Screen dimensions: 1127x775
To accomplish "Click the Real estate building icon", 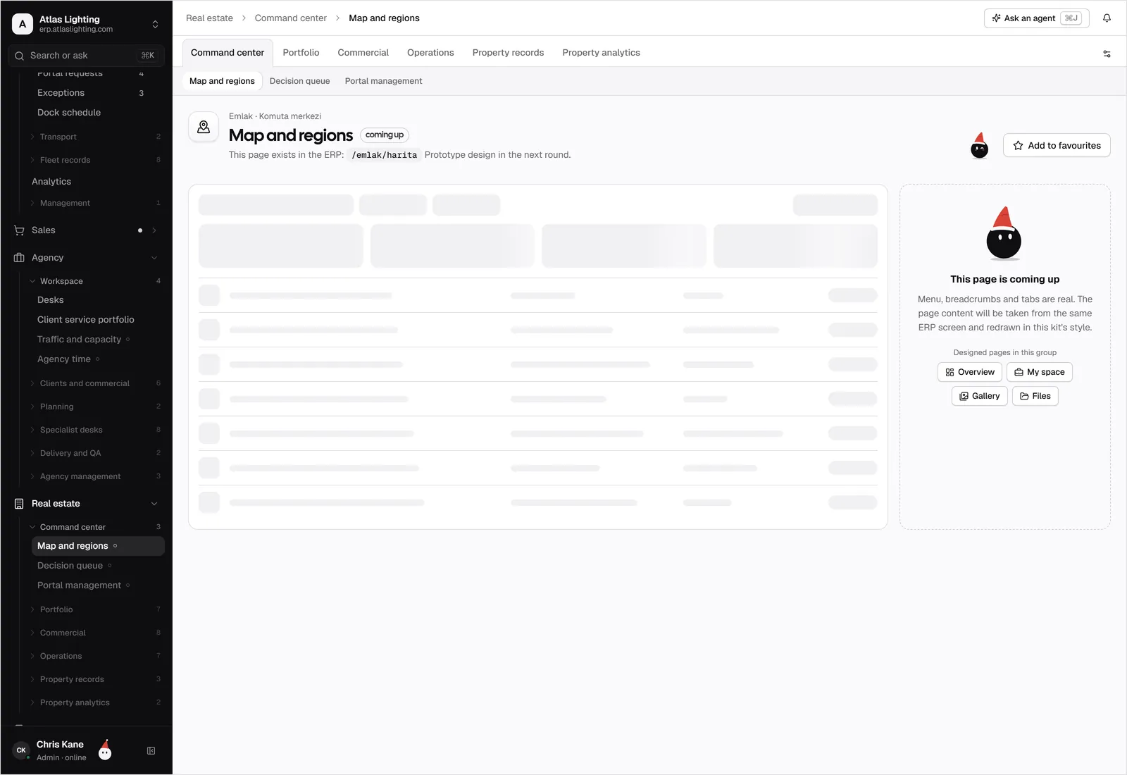I will (19, 504).
